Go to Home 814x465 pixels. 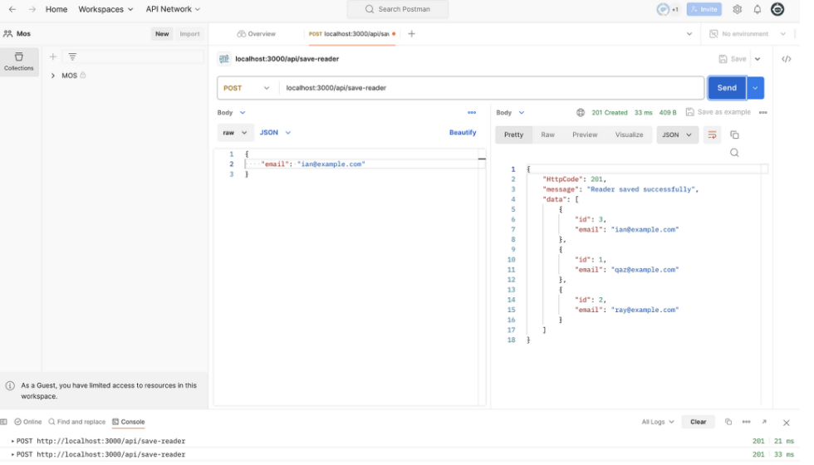(x=57, y=9)
